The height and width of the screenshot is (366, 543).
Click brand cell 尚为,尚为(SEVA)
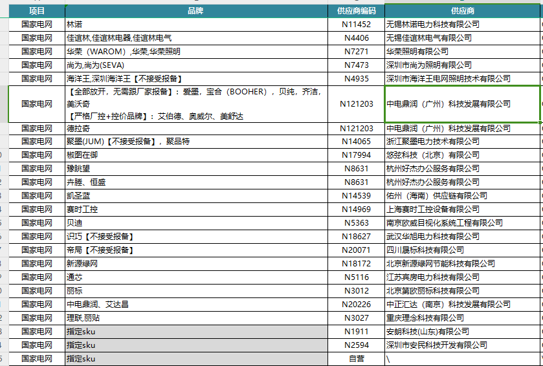pyautogui.click(x=196, y=65)
